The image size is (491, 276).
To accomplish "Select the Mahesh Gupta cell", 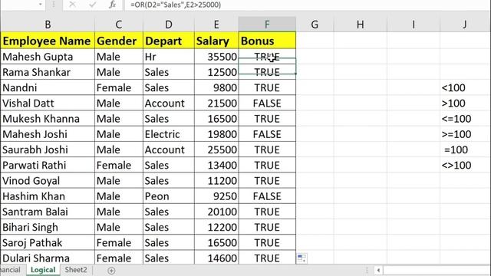I will 48,57.
